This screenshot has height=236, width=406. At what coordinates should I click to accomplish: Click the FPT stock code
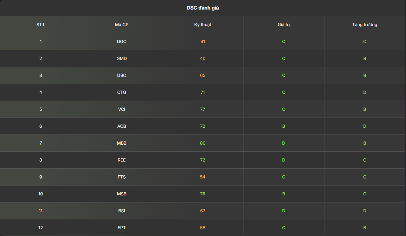122,228
